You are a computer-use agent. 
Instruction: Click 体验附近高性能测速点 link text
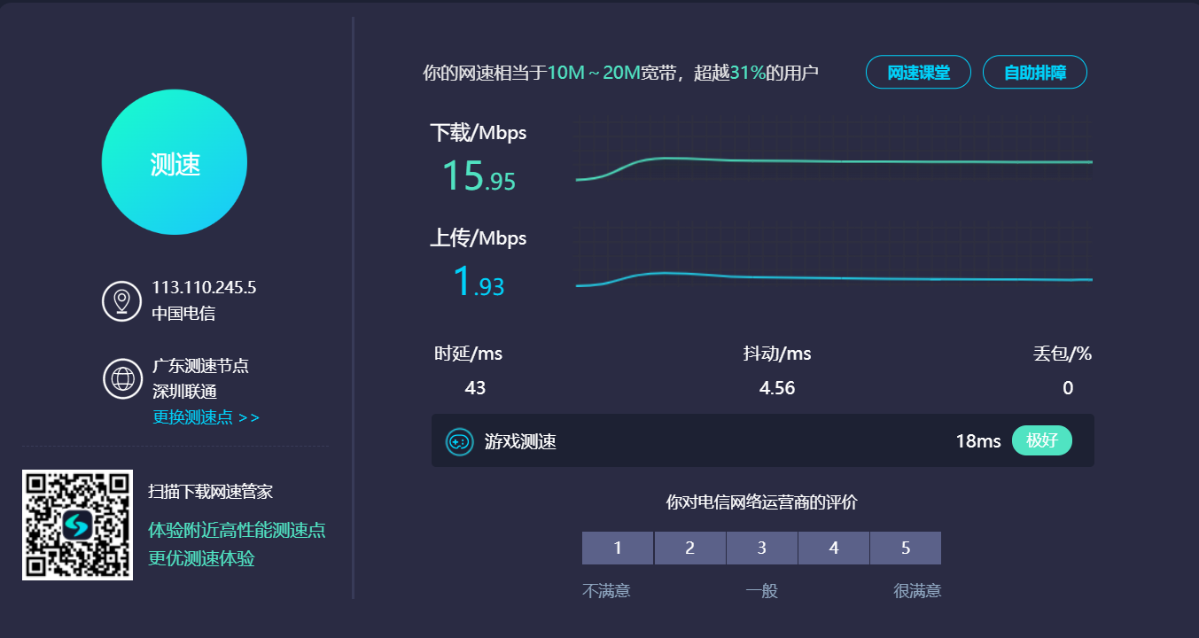click(x=237, y=531)
